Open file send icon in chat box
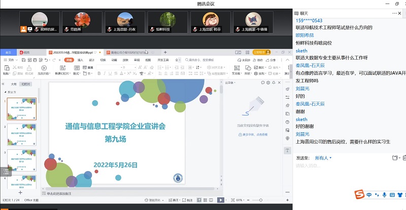Image resolution: width=406 pixels, height=210 pixels. pyautogui.click(x=395, y=158)
